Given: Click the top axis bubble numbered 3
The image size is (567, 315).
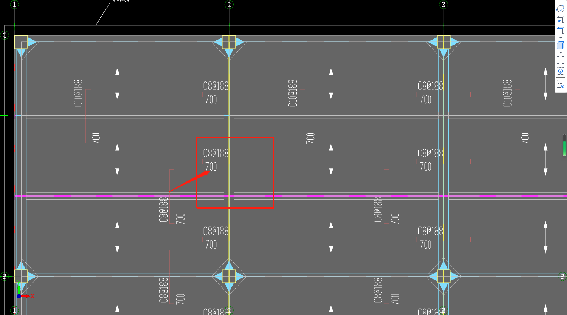Looking at the screenshot, I should tap(444, 5).
